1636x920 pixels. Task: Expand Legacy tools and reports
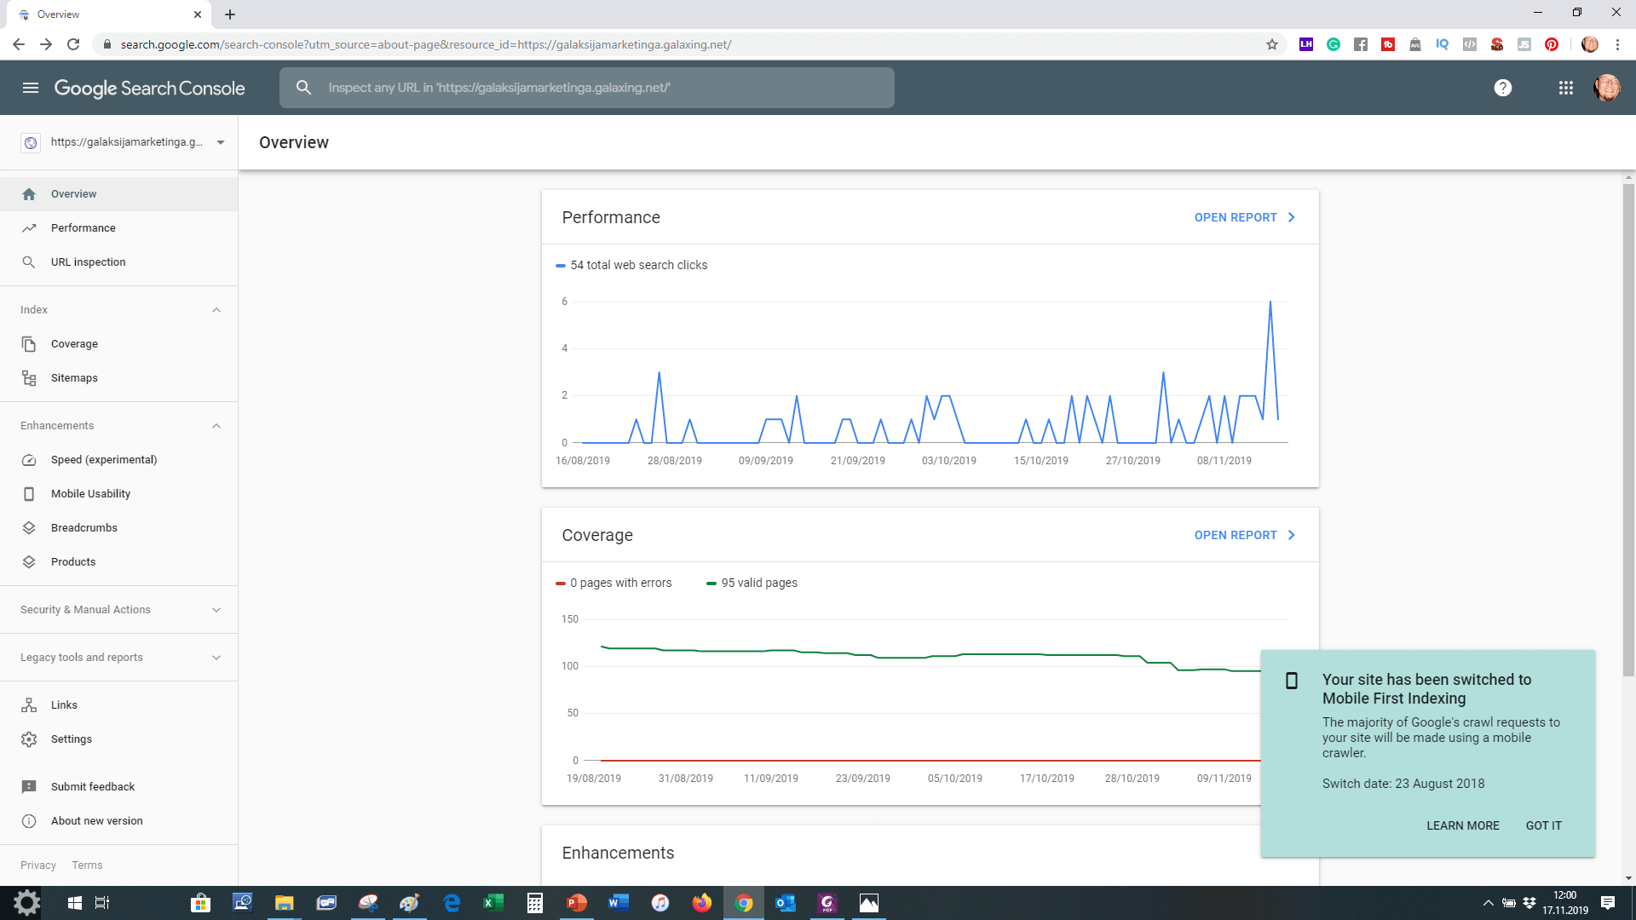216,658
